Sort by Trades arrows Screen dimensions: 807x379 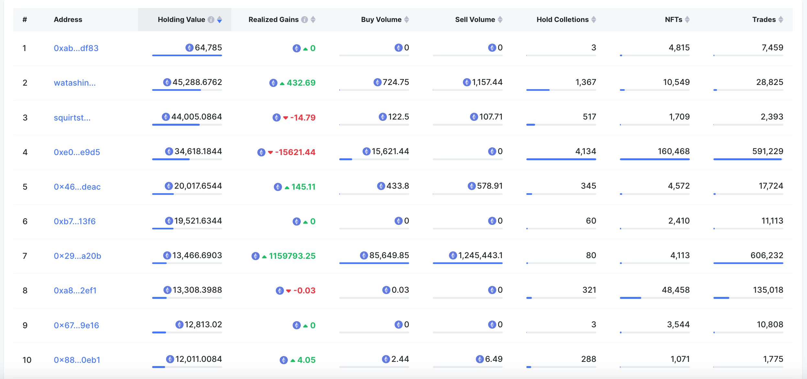[781, 20]
